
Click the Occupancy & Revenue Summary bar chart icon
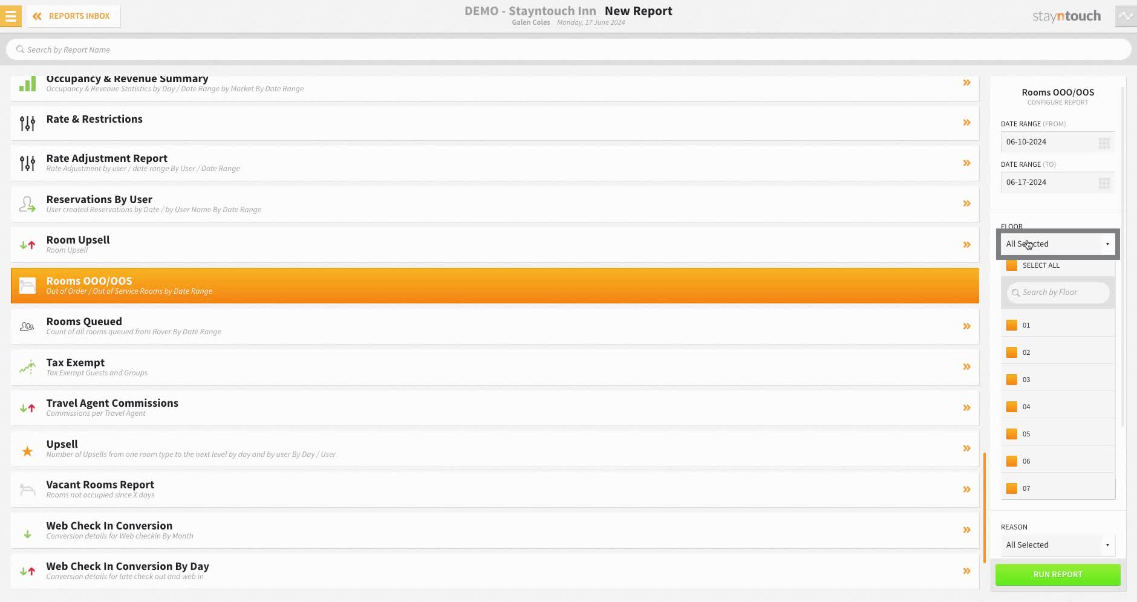[27, 84]
